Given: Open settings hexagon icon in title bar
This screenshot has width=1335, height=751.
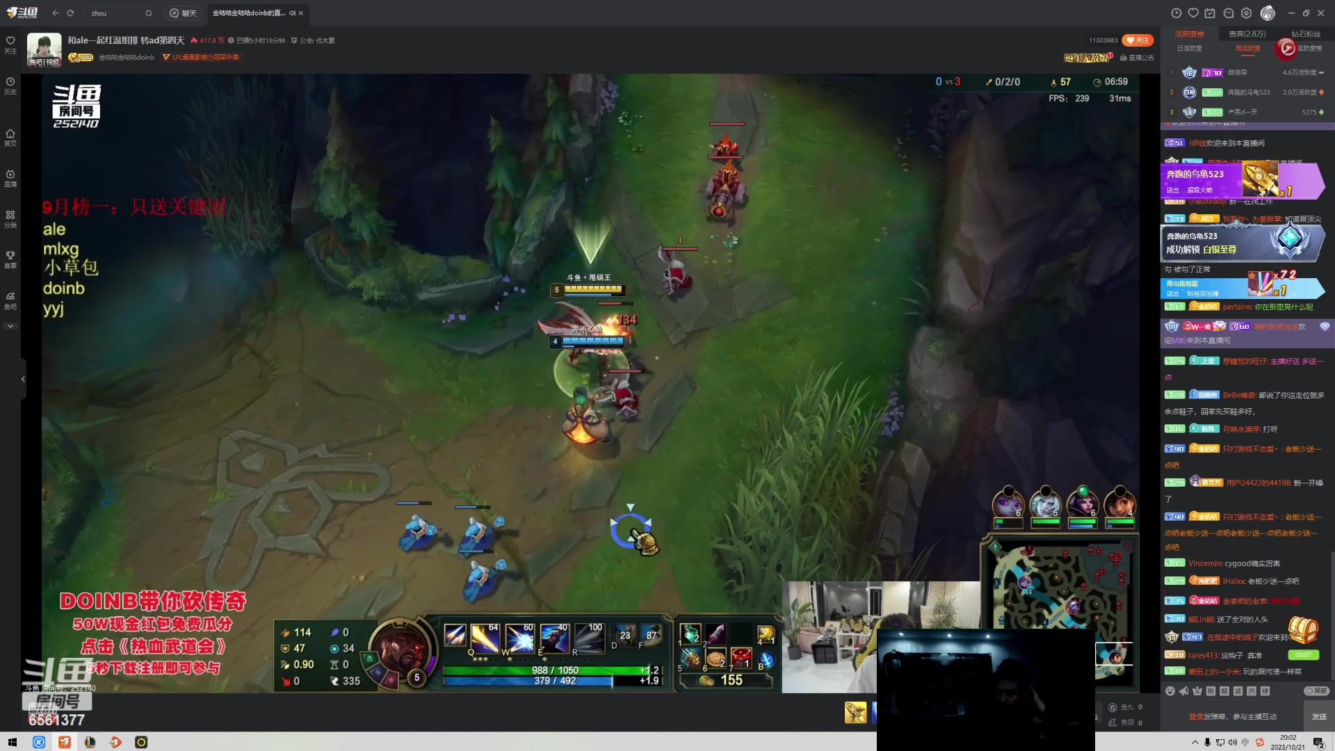Looking at the screenshot, I should pos(1246,13).
